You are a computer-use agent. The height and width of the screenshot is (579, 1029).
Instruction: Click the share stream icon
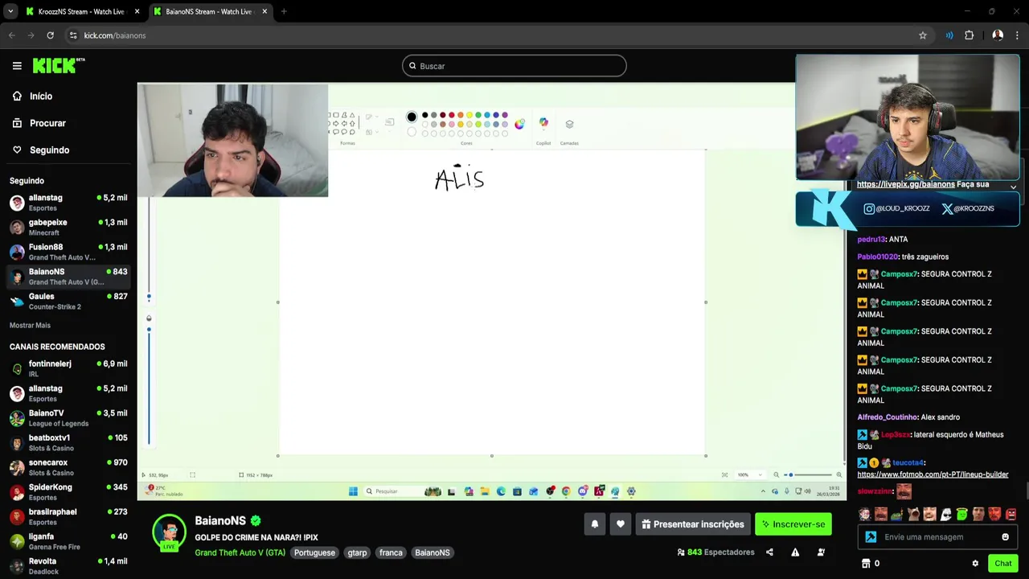coord(769,552)
